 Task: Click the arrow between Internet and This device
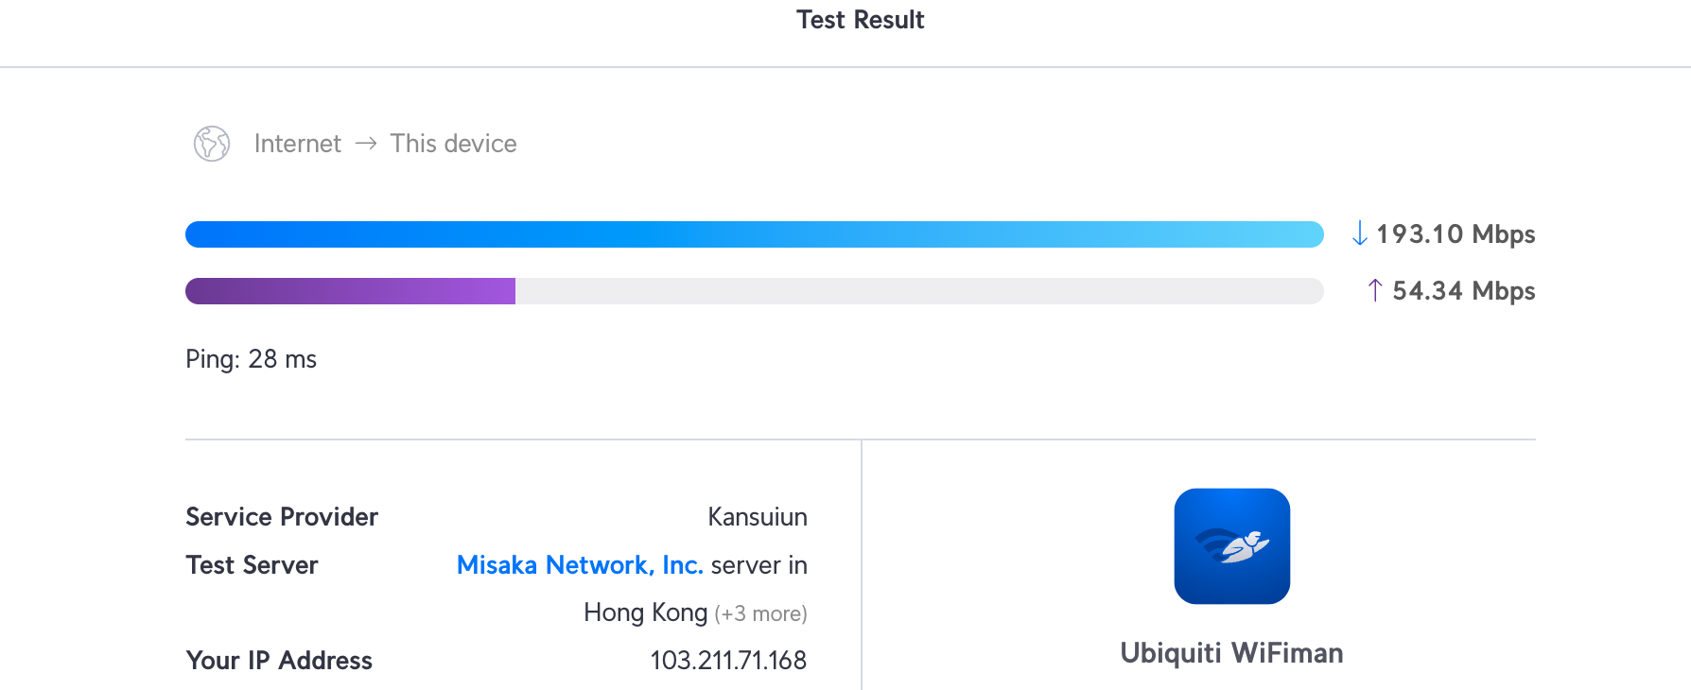tap(366, 144)
